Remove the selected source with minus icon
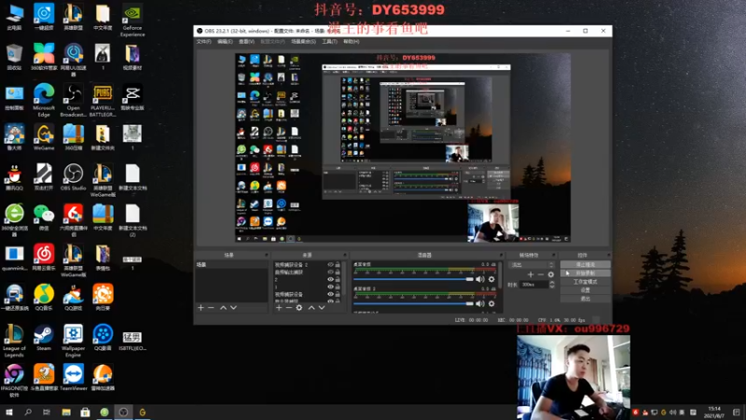The height and width of the screenshot is (420, 746). click(x=289, y=308)
